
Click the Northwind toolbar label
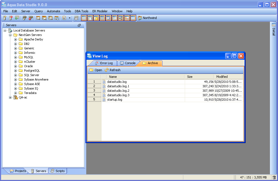[150, 18]
